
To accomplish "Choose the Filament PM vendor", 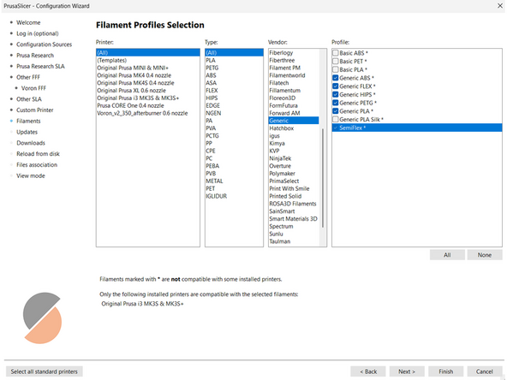I will coord(294,68).
